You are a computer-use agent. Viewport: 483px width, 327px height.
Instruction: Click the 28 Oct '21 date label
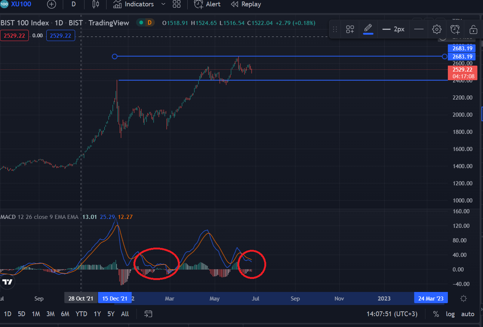coord(81,298)
